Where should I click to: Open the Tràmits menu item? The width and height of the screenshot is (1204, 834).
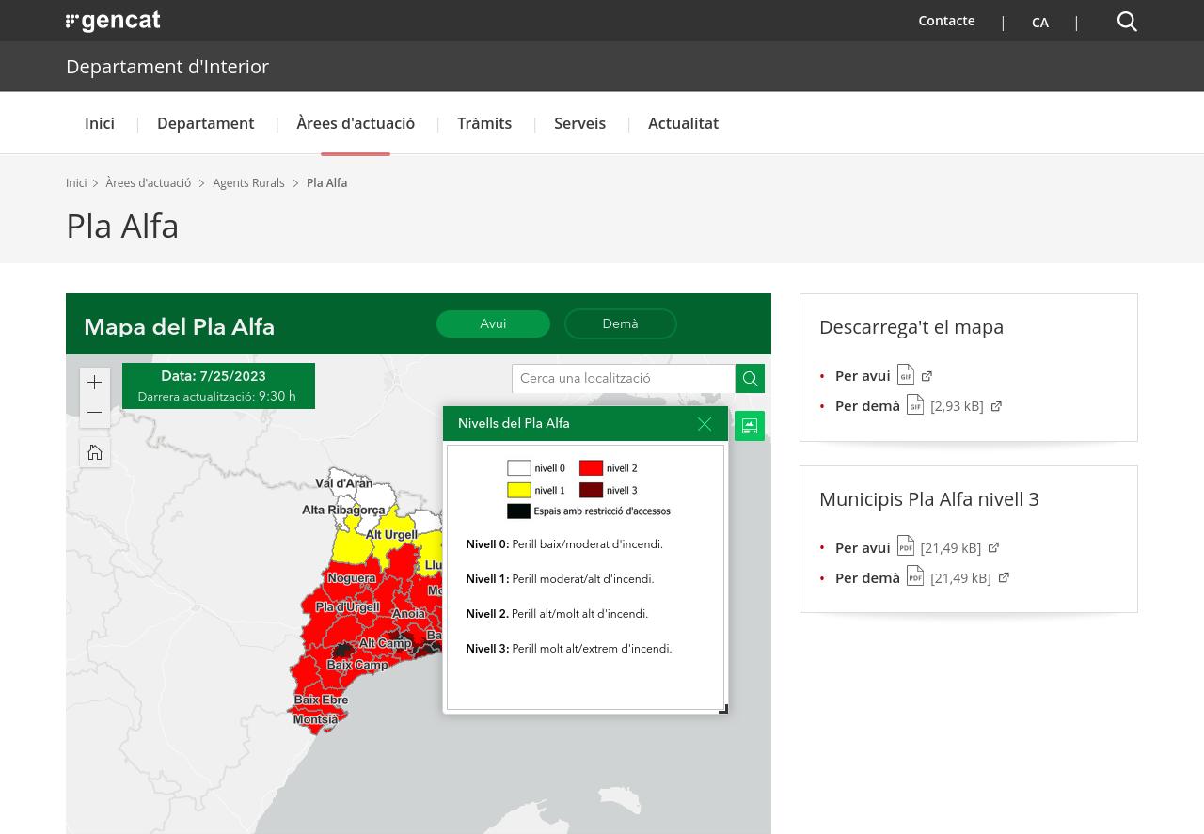[484, 123]
